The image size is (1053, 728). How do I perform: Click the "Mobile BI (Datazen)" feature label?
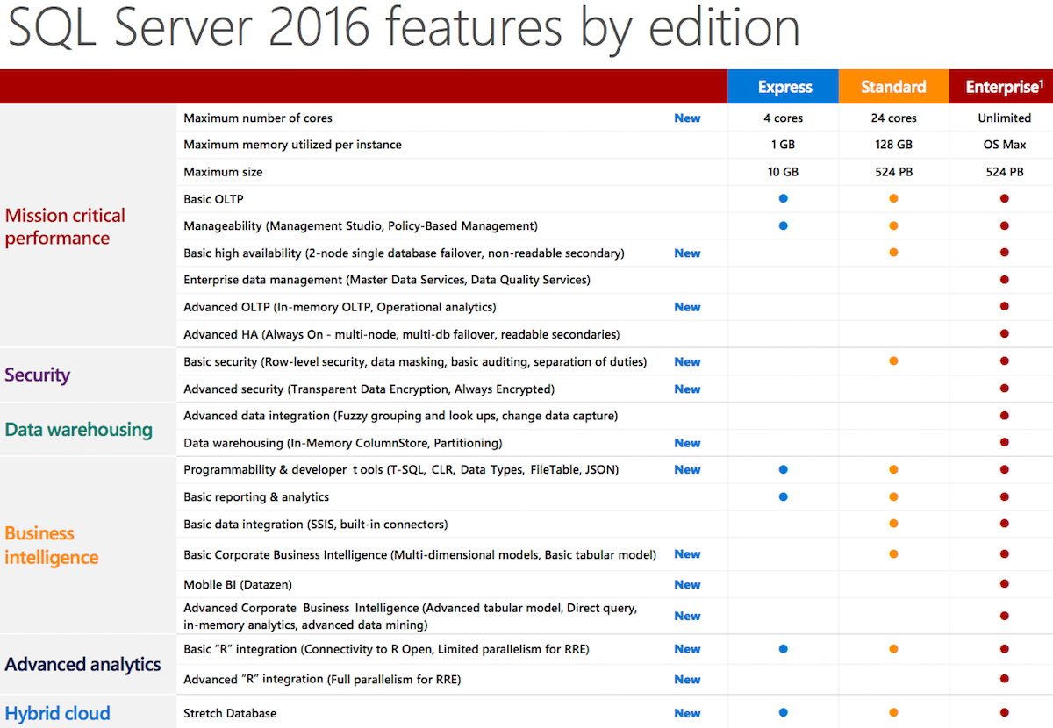click(x=238, y=584)
